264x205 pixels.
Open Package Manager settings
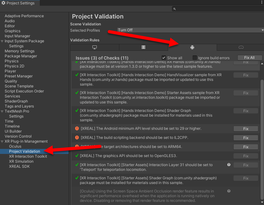click(21, 56)
